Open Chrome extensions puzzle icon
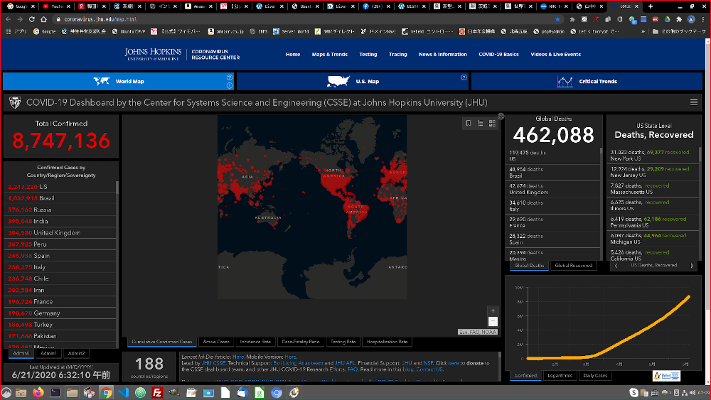711x400 pixels. [x=679, y=19]
